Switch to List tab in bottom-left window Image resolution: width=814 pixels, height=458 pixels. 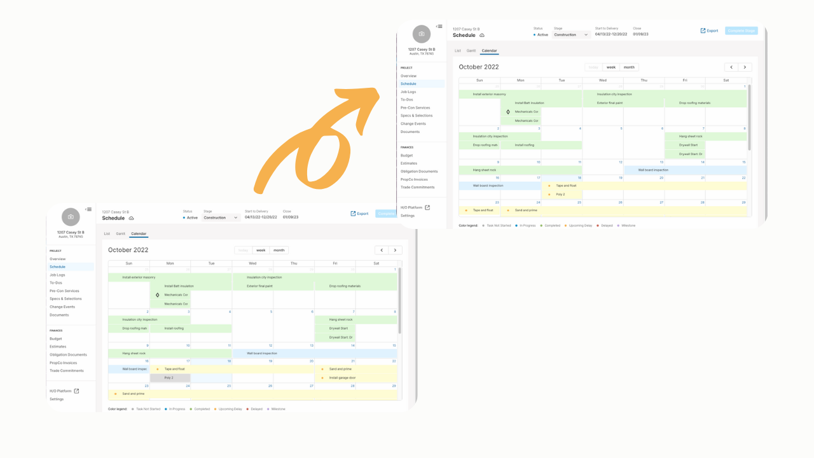[x=107, y=233]
